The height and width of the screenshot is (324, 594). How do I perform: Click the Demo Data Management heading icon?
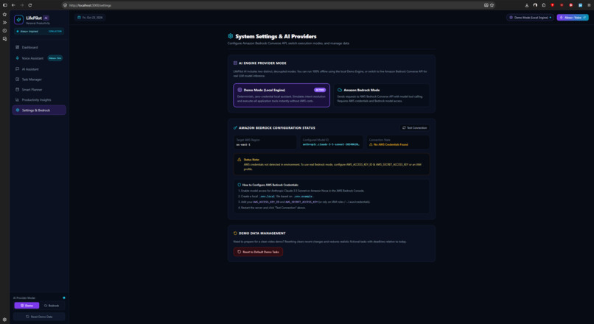point(235,233)
